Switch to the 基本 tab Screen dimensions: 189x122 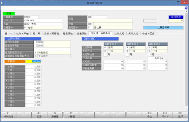[x=8, y=33]
